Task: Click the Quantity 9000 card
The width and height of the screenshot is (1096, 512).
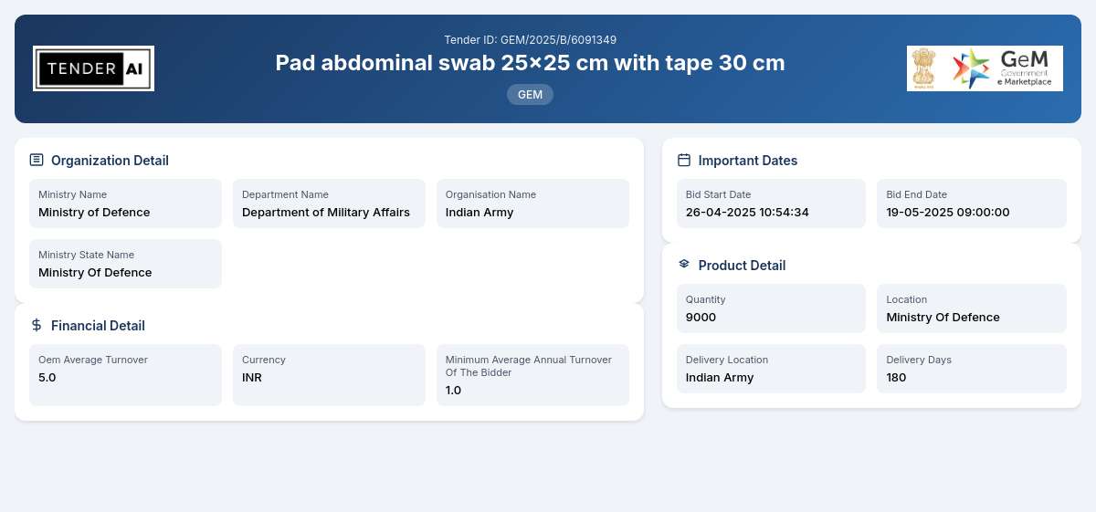Action: pos(771,308)
